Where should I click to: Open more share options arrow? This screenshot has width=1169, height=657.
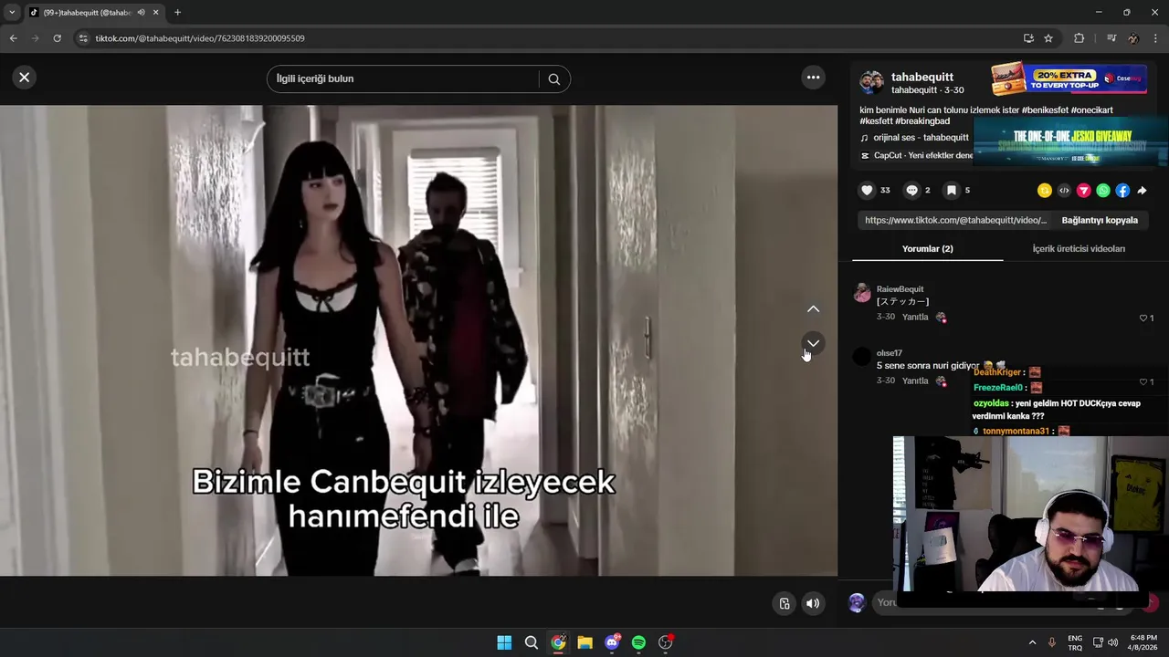pyautogui.click(x=1142, y=191)
